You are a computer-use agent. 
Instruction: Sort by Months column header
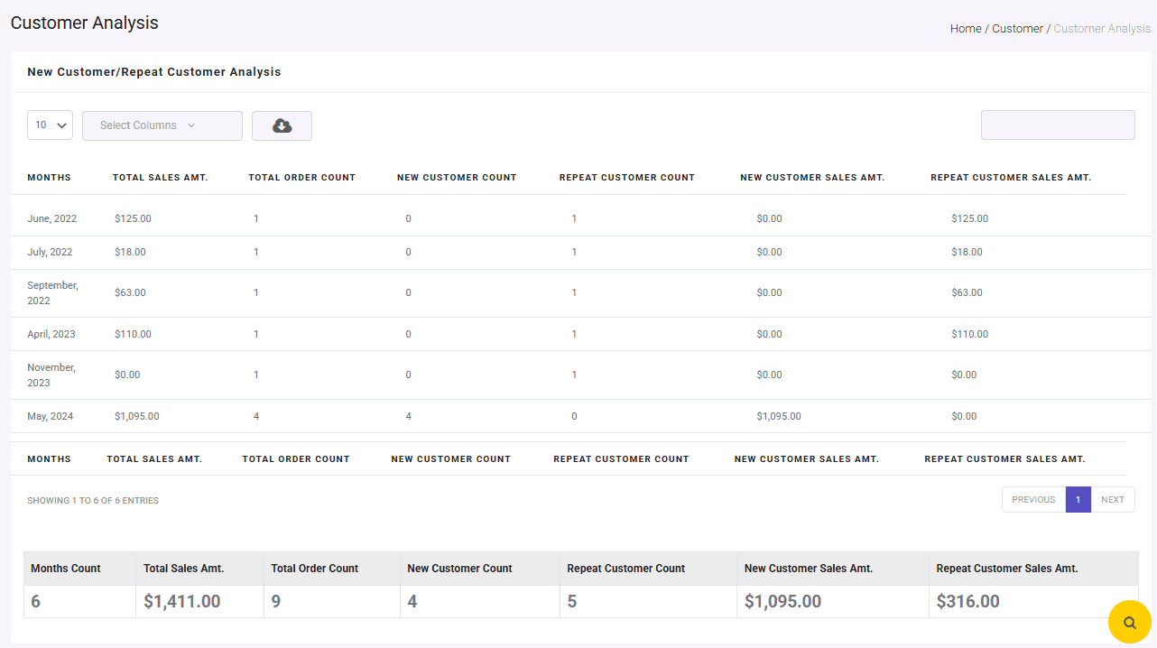click(49, 178)
